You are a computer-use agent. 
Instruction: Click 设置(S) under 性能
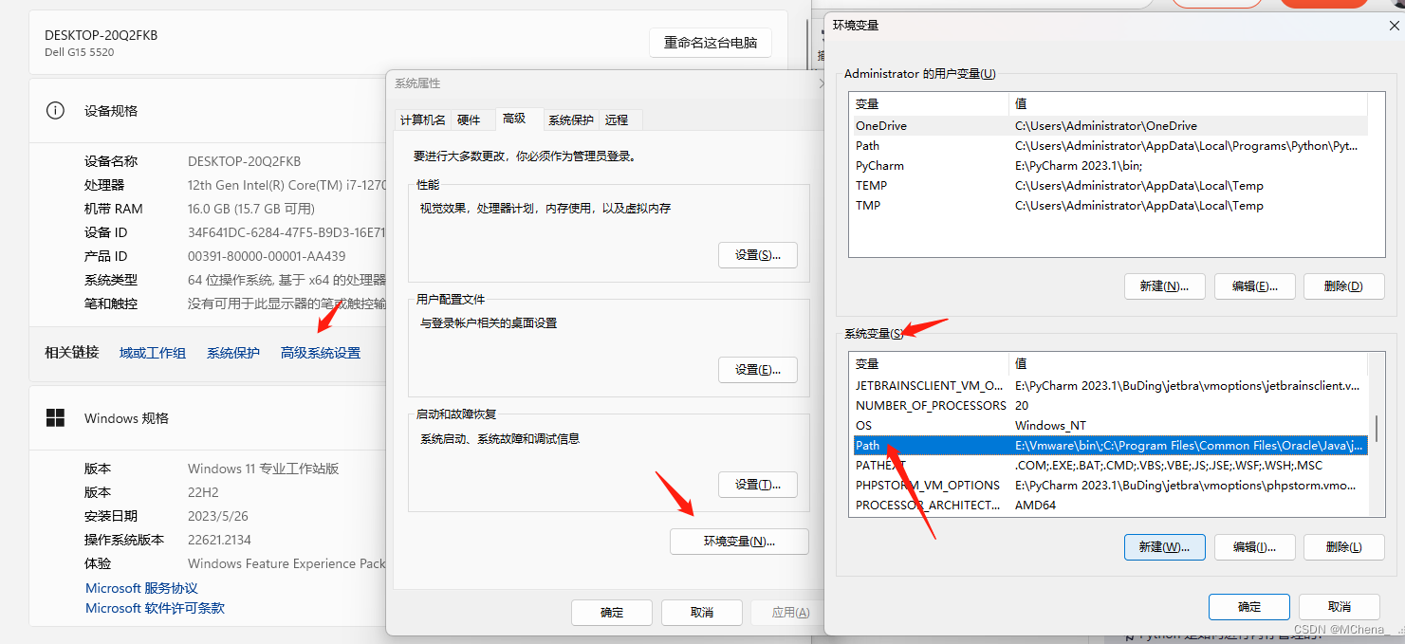click(x=757, y=255)
